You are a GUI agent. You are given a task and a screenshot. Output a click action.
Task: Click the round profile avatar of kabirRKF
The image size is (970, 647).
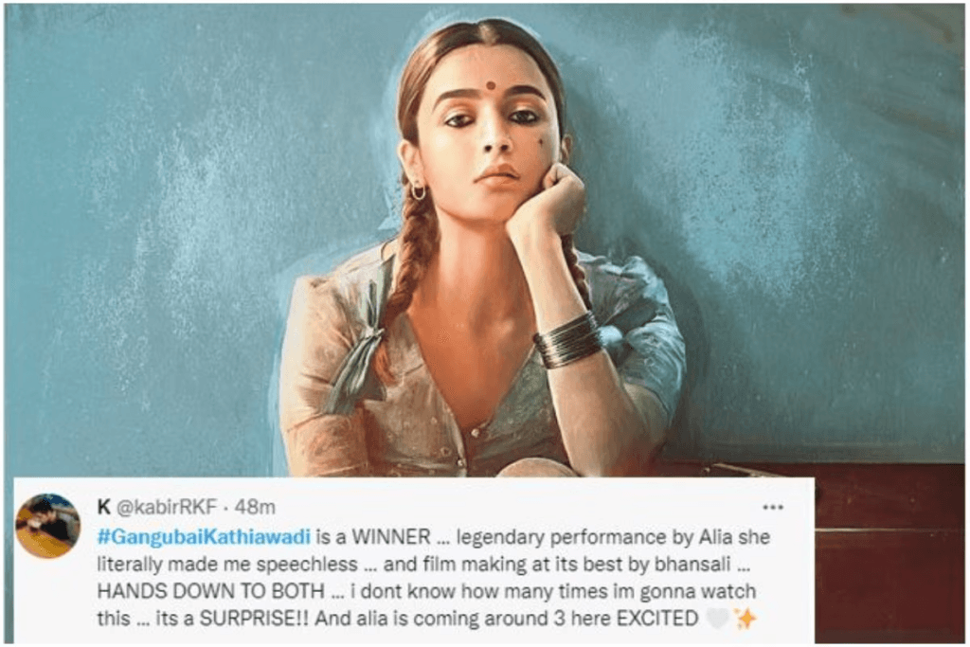click(x=47, y=526)
